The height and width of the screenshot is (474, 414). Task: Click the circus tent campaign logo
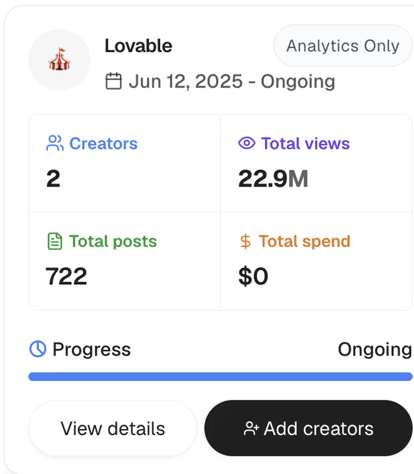point(59,60)
